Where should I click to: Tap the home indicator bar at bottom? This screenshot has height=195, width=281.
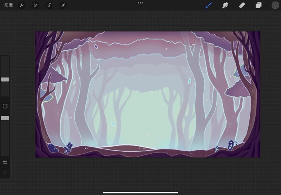click(140, 192)
